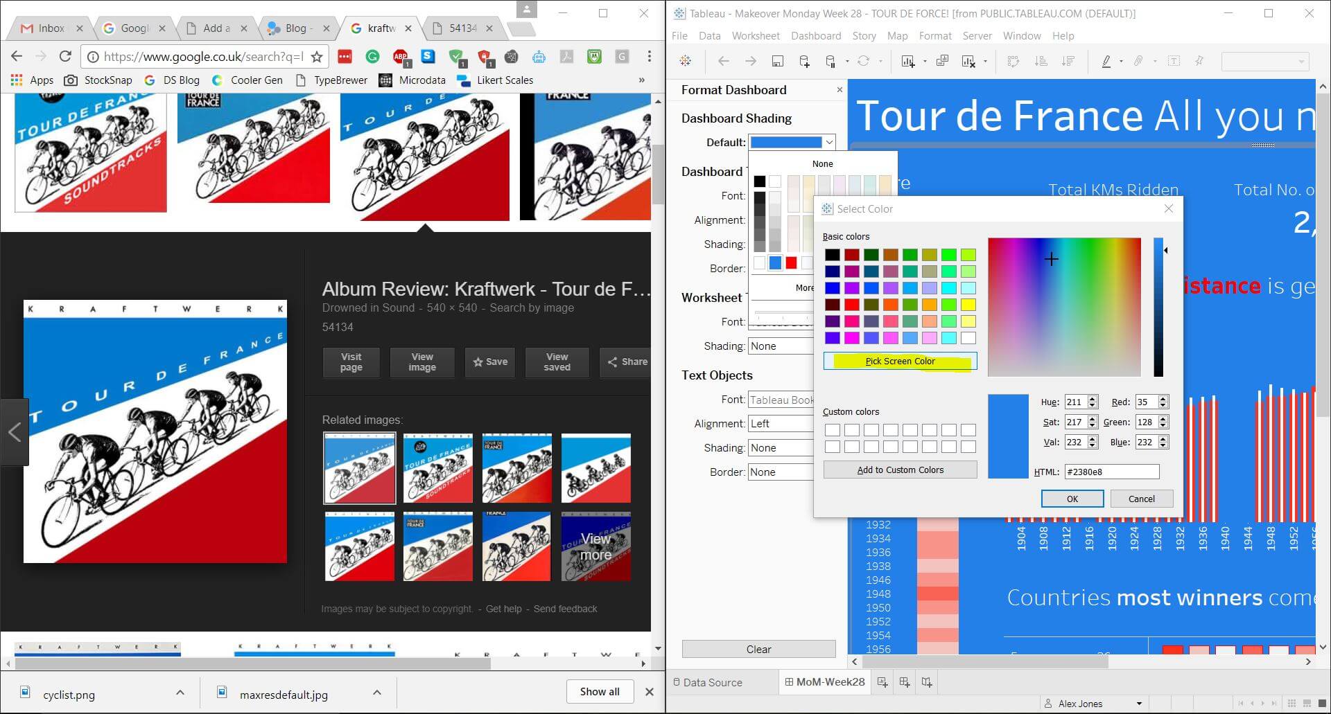The image size is (1331, 714).
Task: Click the Group members paperclip icon
Action: pos(1138,61)
